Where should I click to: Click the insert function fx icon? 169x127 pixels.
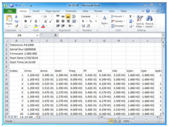tap(55, 35)
